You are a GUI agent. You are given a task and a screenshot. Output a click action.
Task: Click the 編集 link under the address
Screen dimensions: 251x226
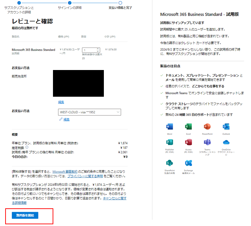click(x=61, y=102)
